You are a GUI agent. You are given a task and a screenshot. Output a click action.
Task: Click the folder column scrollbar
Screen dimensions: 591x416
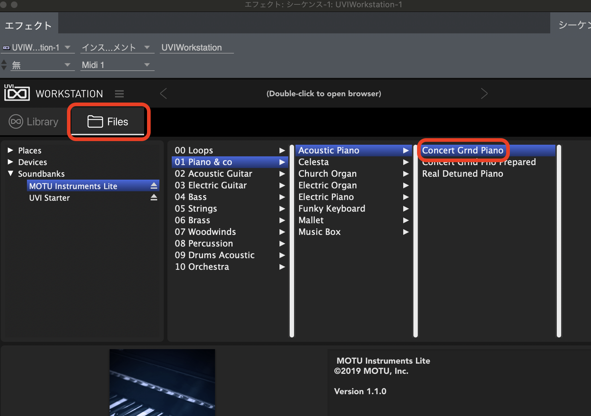(291, 241)
